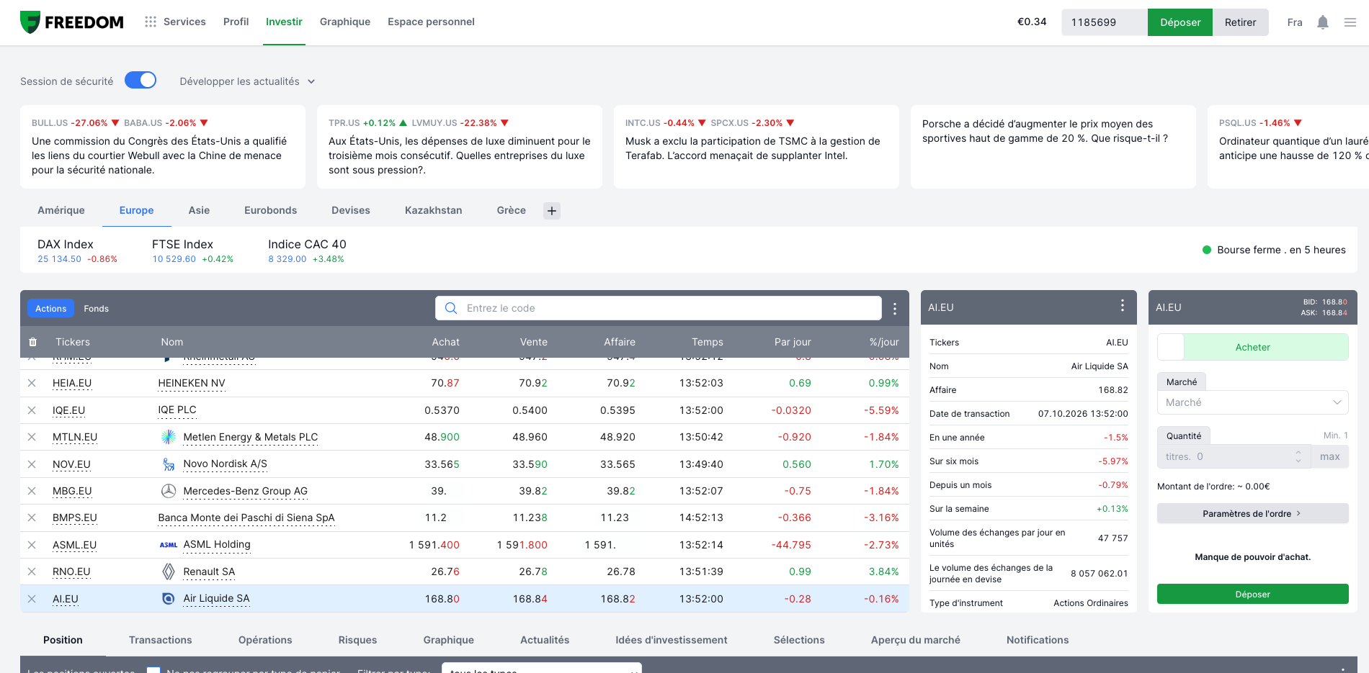Click the search magnifier icon in code field
Image resolution: width=1369 pixels, height=673 pixels.
click(x=451, y=308)
